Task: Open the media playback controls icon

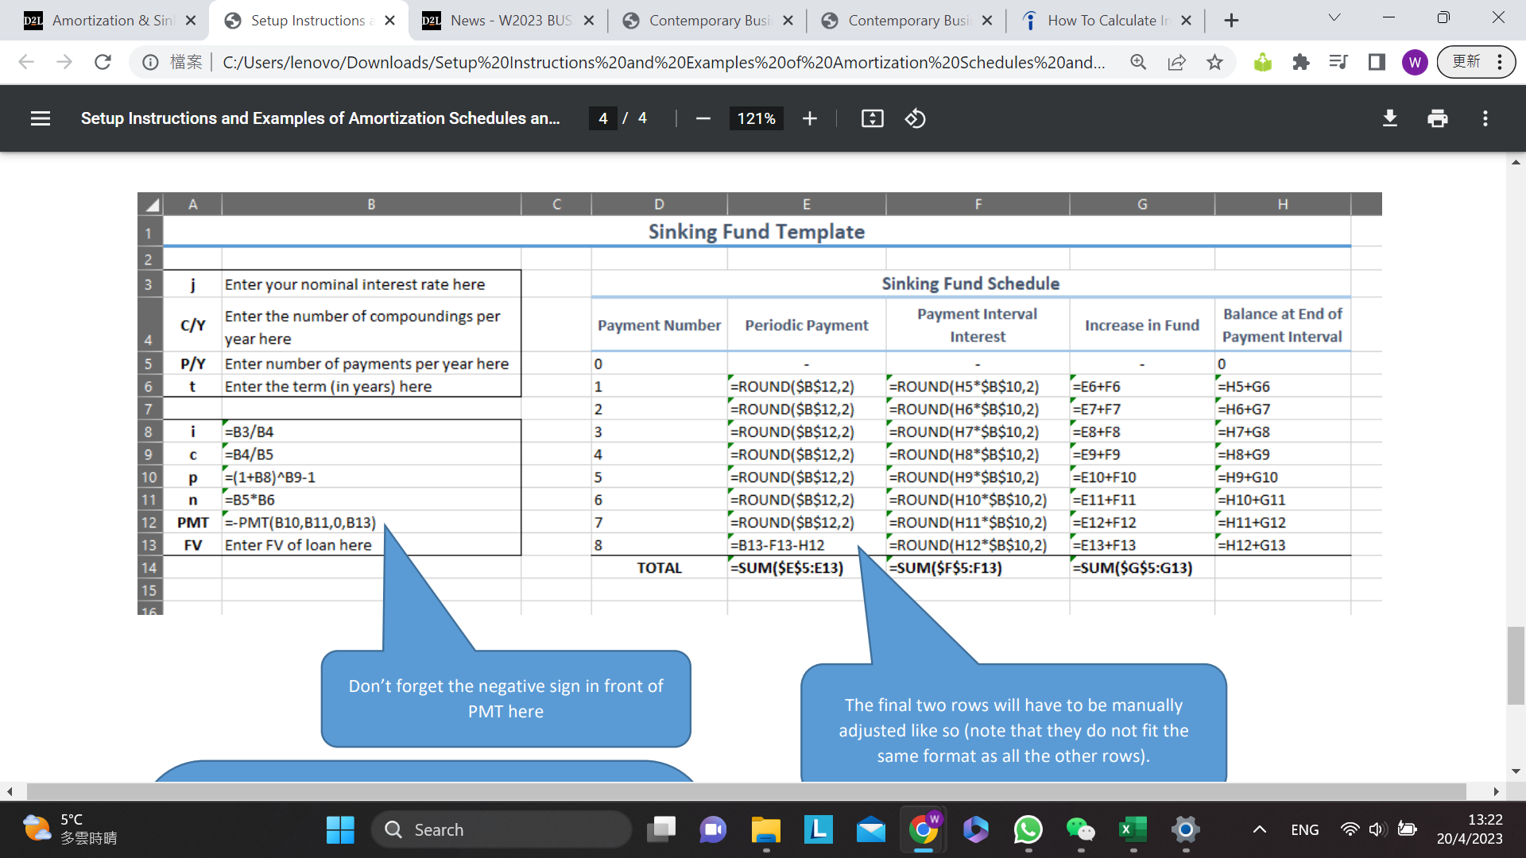Action: tap(1338, 62)
